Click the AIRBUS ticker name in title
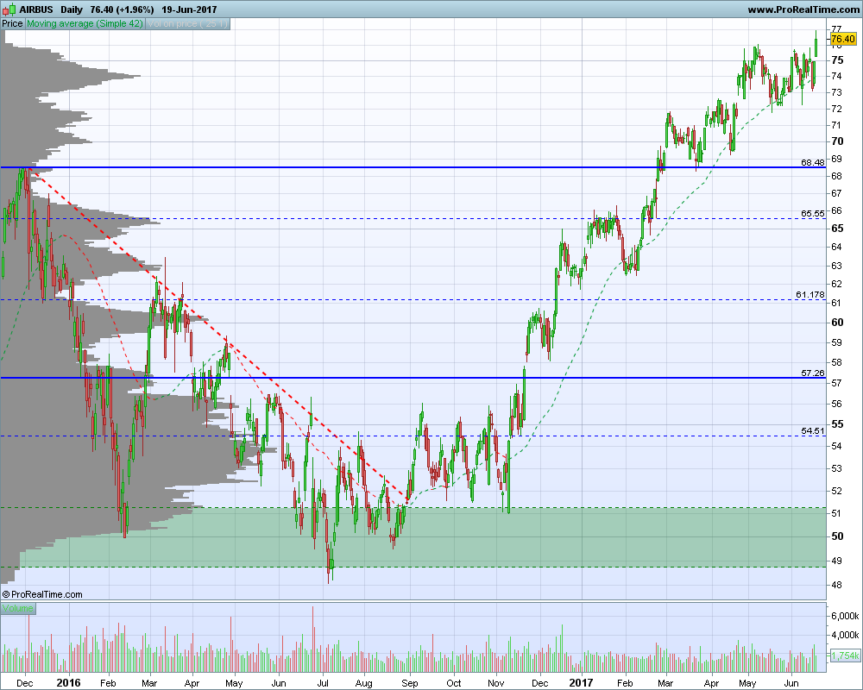The image size is (863, 690). click(x=36, y=9)
